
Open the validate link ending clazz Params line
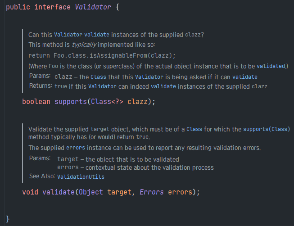[x=245, y=77]
